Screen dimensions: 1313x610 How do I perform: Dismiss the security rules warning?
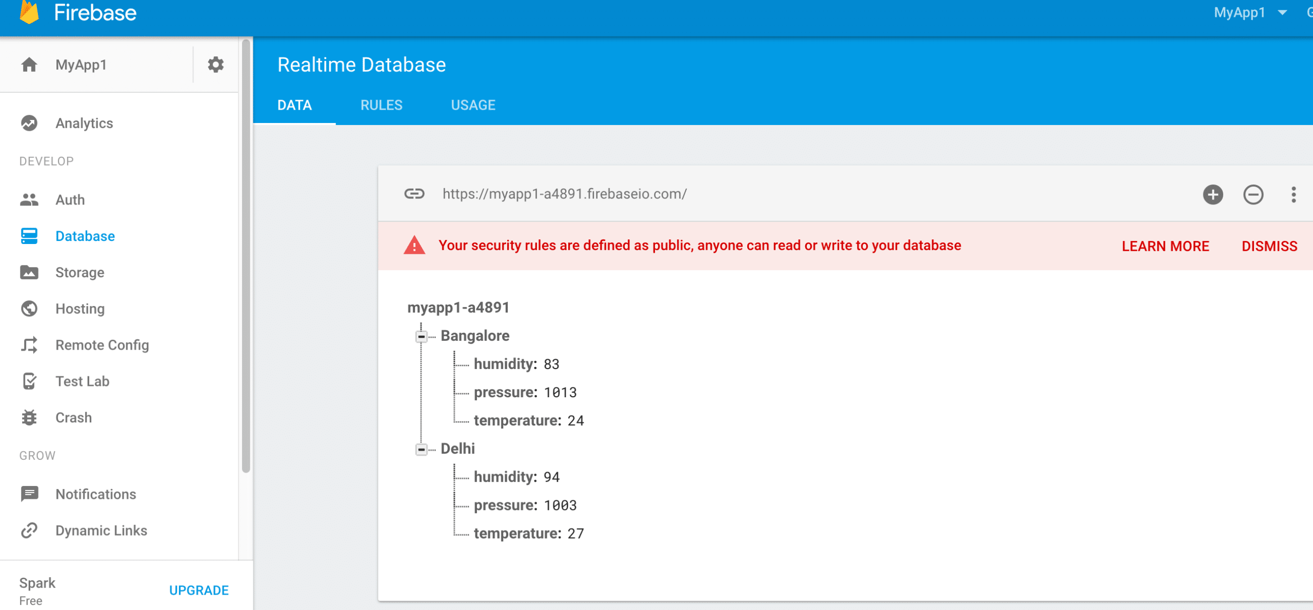(1269, 246)
